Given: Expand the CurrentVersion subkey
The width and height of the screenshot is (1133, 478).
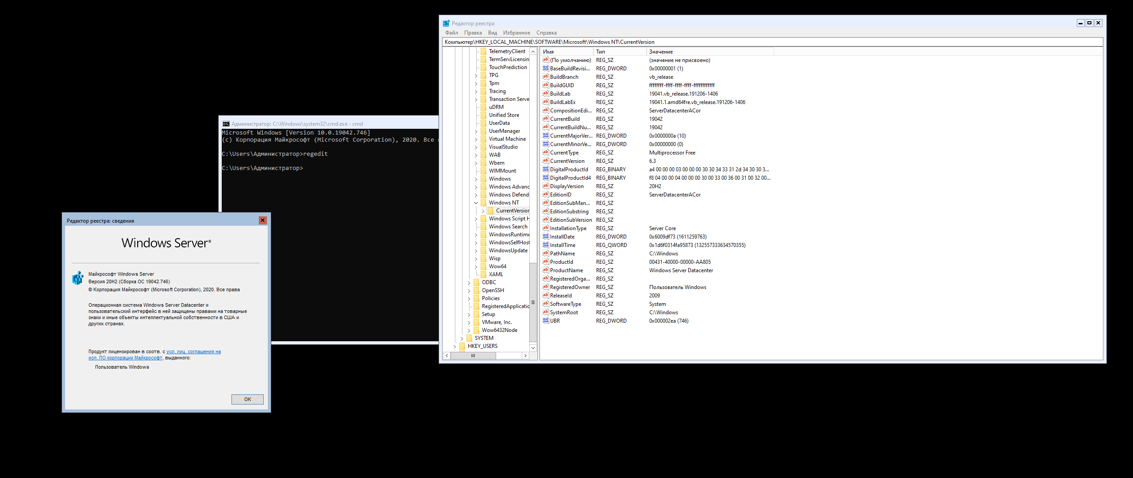Looking at the screenshot, I should click(x=483, y=211).
